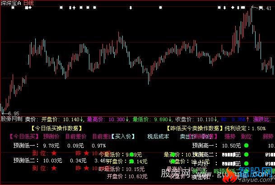Click the plus-shaped signal marker in top row

pyautogui.click(x=74, y=8)
